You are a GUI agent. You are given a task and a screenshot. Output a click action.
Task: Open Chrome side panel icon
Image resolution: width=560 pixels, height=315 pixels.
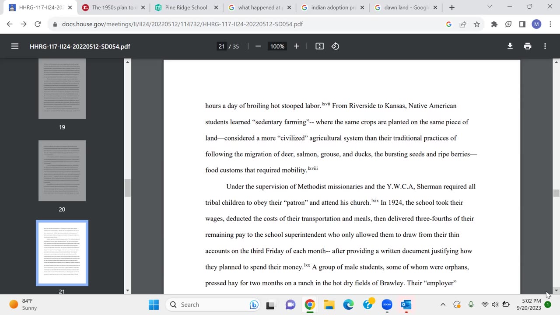pyautogui.click(x=522, y=24)
